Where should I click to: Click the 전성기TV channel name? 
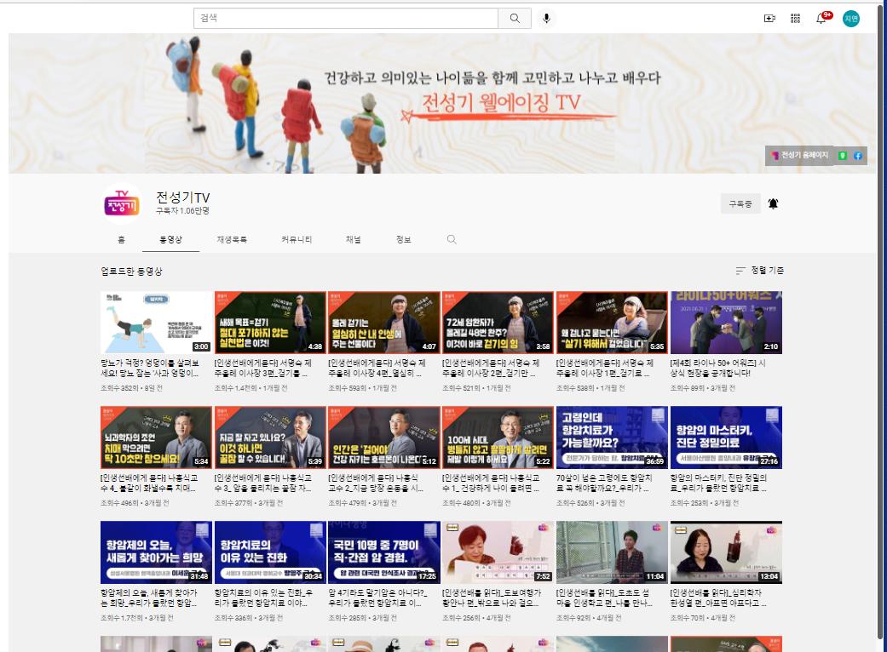[x=182, y=197]
